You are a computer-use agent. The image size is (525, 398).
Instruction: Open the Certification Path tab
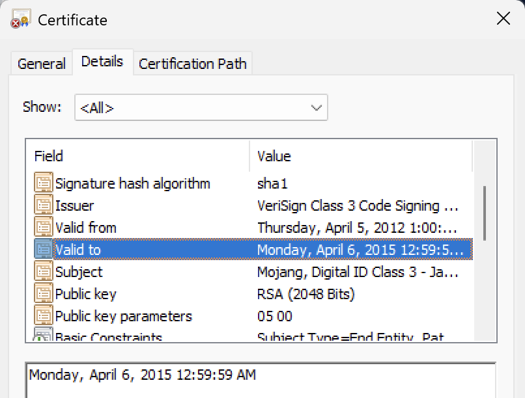tap(192, 64)
